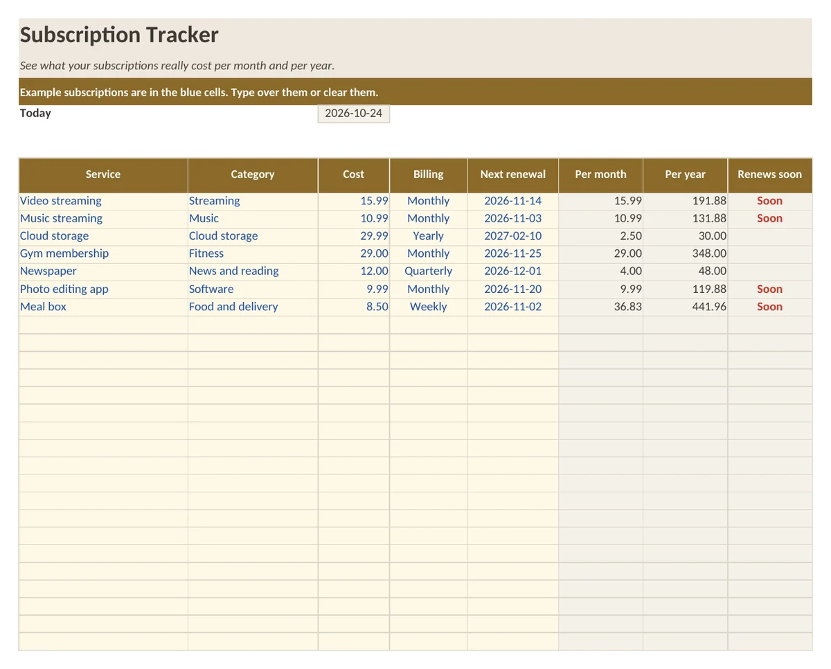Viewport: 831px width, 669px height.
Task: Click the per year value 348.00
Action: 686,253
